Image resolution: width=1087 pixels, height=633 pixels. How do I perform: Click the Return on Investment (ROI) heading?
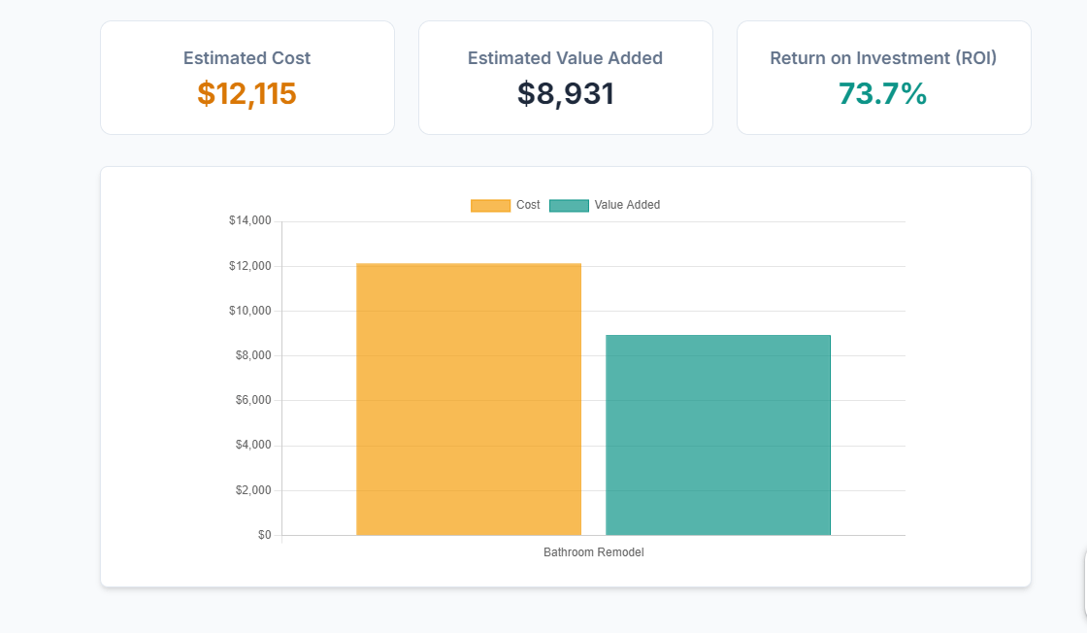click(883, 58)
